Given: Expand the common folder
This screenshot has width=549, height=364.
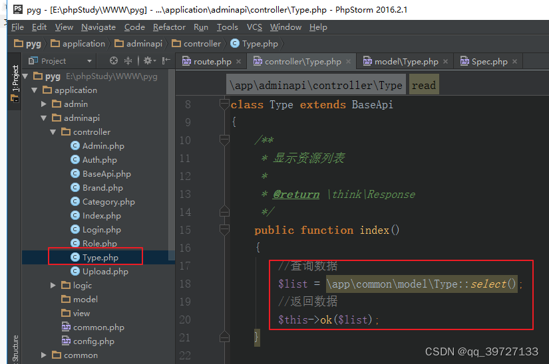Looking at the screenshot, I should 43,355.
